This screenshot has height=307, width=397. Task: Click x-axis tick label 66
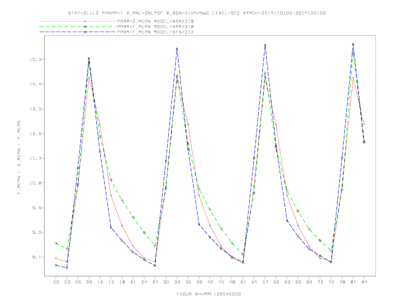(298, 282)
